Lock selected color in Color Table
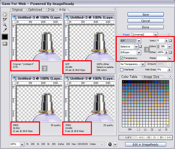Image resolution: width=175 pixels, height=149 pixels. (152, 129)
